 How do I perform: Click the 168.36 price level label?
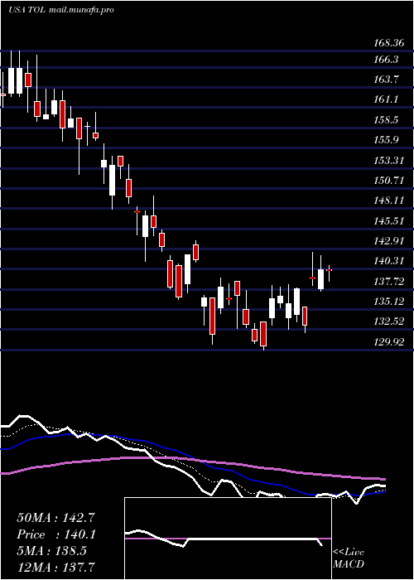389,43
